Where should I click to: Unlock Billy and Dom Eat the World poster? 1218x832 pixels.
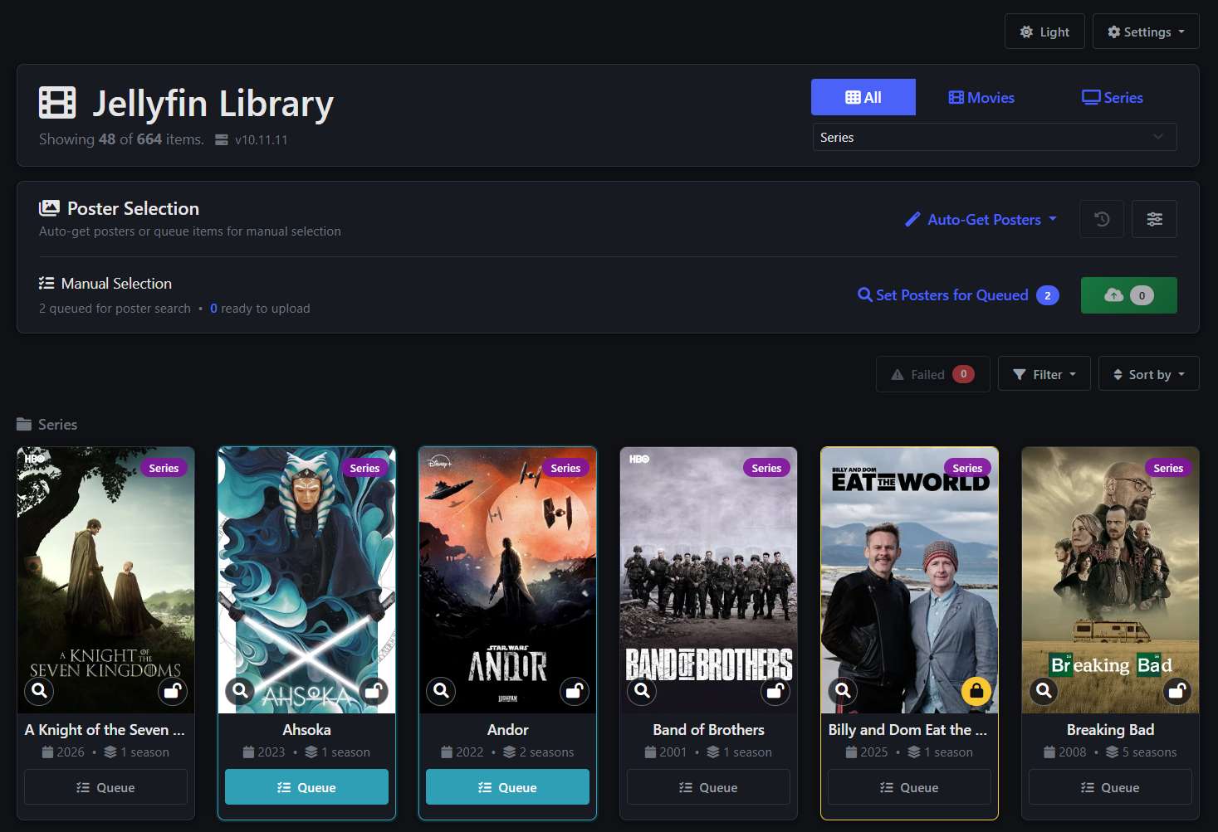[976, 690]
